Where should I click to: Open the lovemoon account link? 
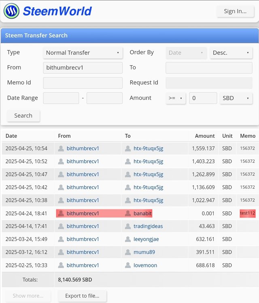pyautogui.click(x=145, y=265)
